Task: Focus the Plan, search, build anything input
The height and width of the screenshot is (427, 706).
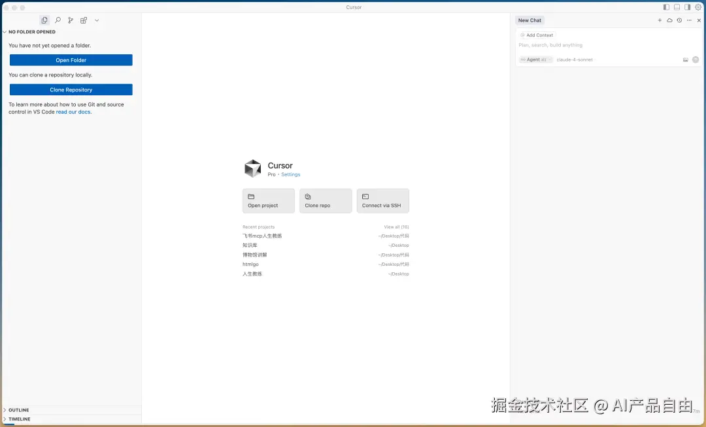Action: 608,45
